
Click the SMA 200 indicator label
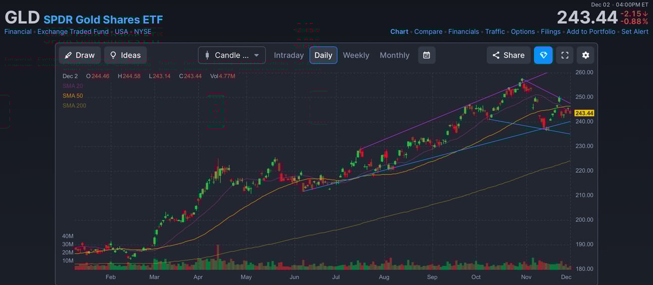(x=74, y=105)
